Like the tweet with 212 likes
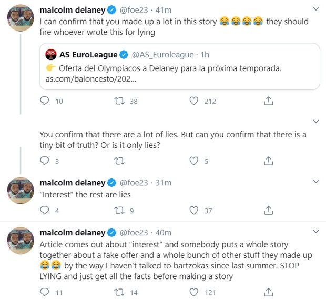 pyautogui.click(x=194, y=101)
